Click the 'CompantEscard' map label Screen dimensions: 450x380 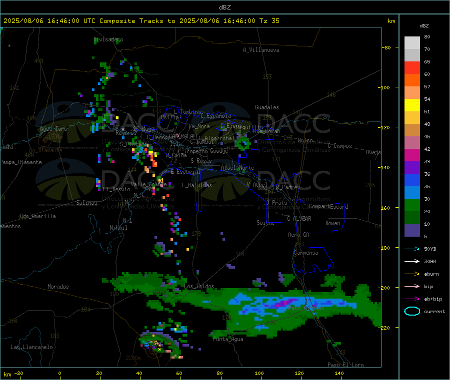[328, 206]
